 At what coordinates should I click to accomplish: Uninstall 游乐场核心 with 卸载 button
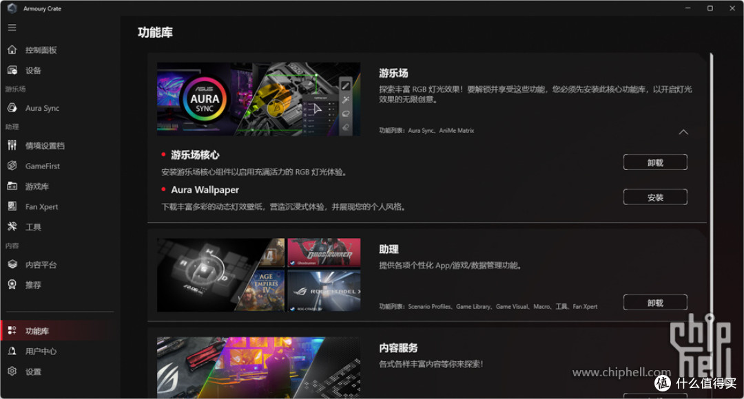click(655, 162)
